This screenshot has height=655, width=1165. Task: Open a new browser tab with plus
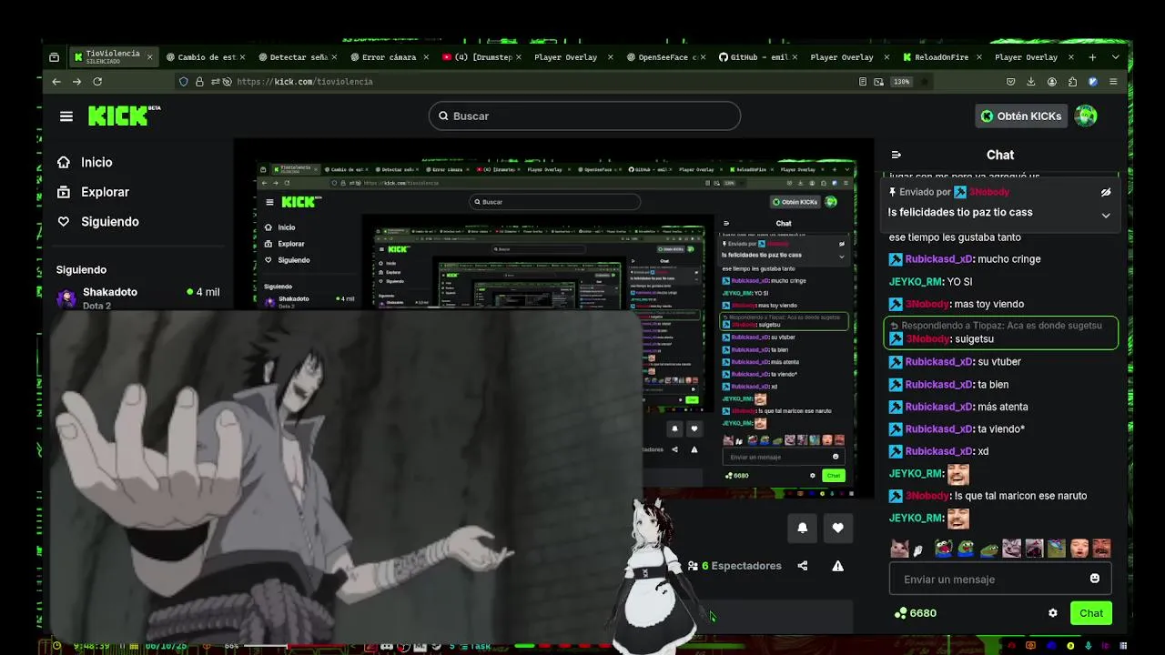pyautogui.click(x=1092, y=57)
